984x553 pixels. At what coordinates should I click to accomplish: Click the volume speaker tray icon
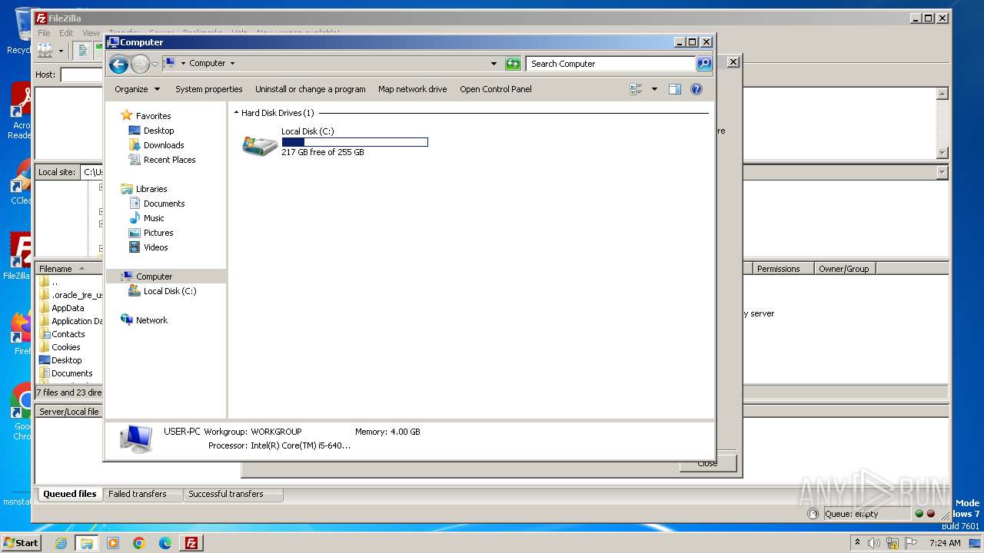(x=874, y=543)
